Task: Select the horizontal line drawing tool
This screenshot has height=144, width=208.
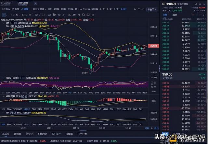Action: [10, 15]
